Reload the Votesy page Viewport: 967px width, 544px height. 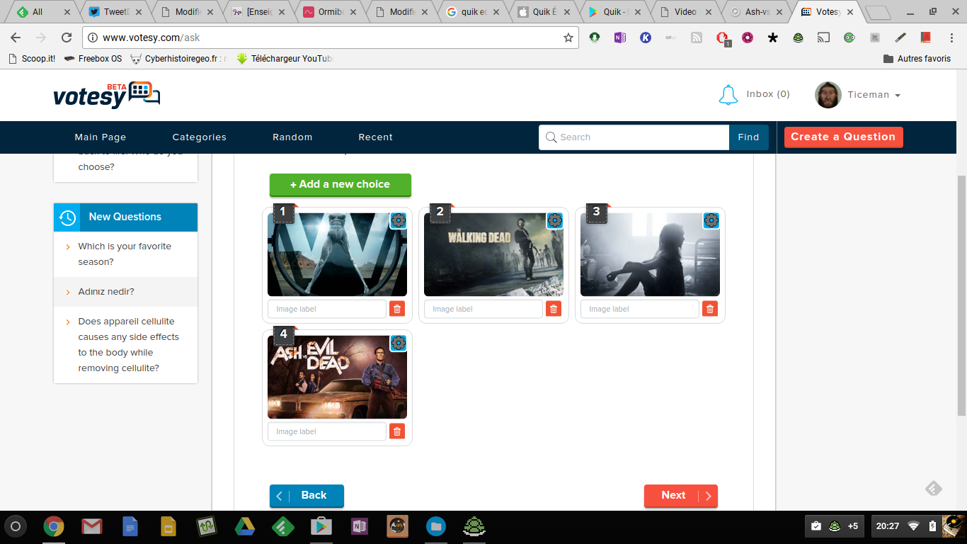(67, 38)
